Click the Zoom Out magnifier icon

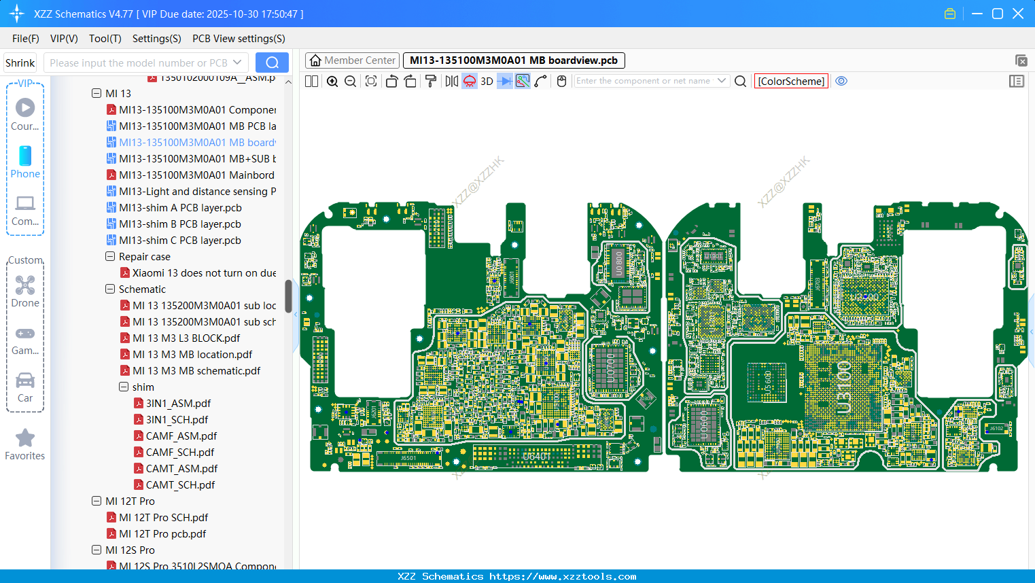(349, 81)
